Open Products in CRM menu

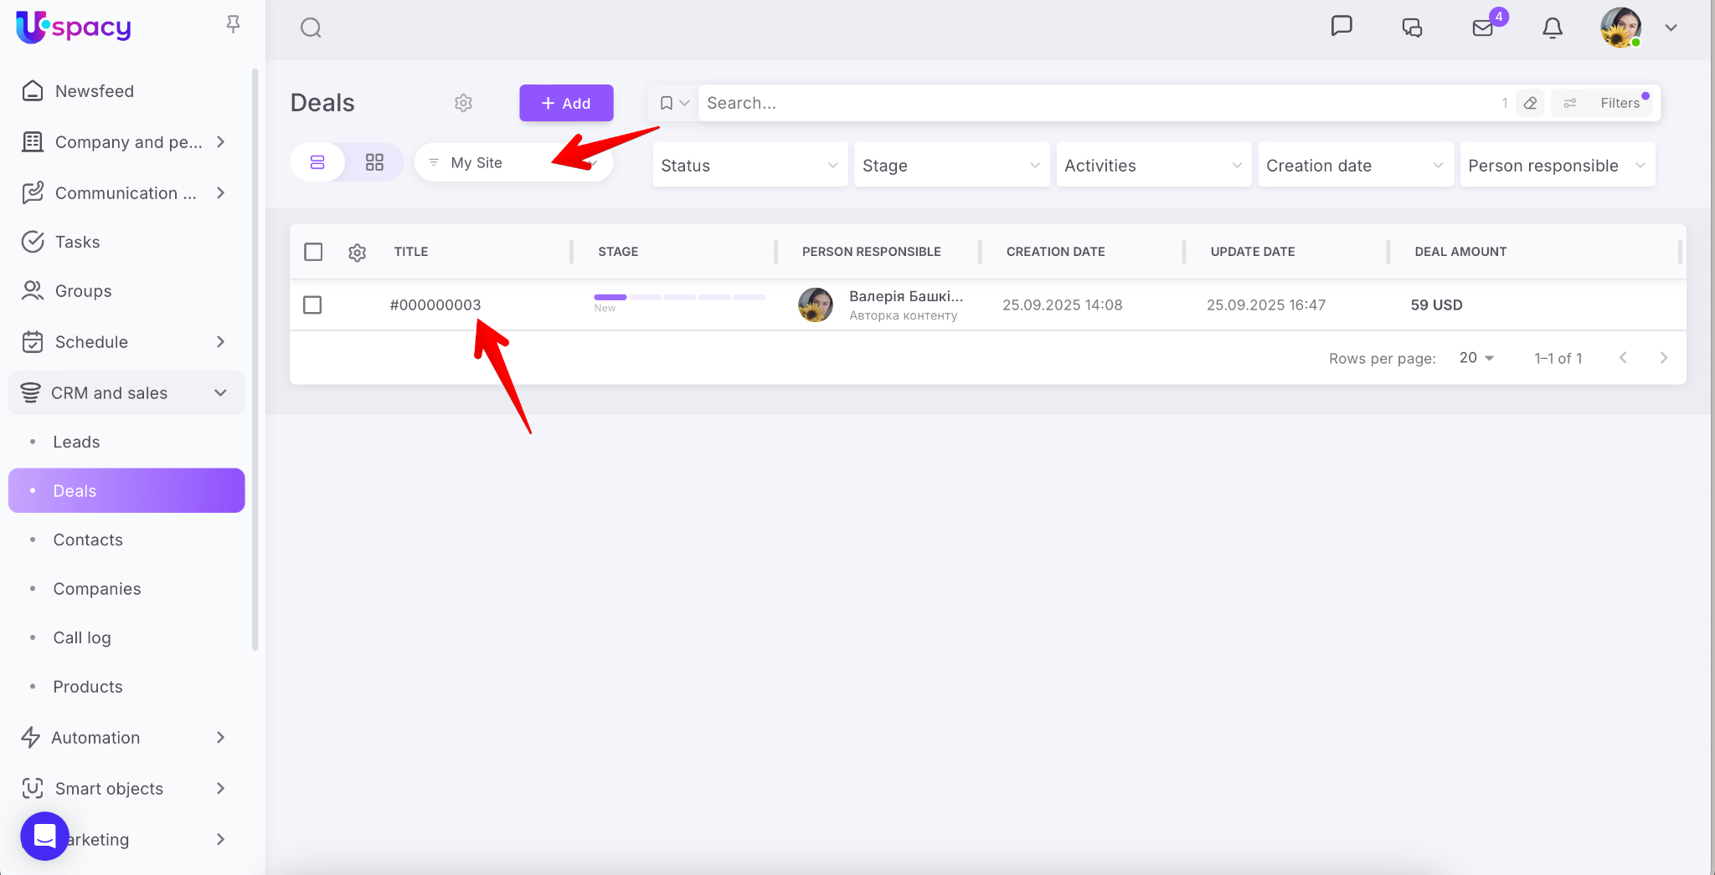coord(88,687)
